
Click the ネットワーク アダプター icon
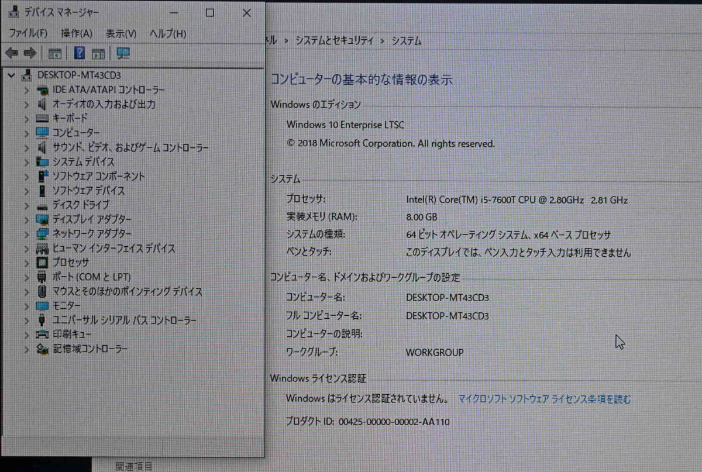[x=43, y=234]
